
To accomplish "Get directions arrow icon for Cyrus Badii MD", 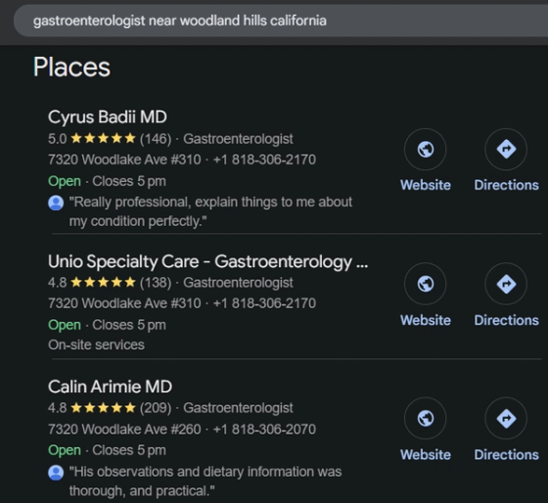I will pyautogui.click(x=506, y=150).
